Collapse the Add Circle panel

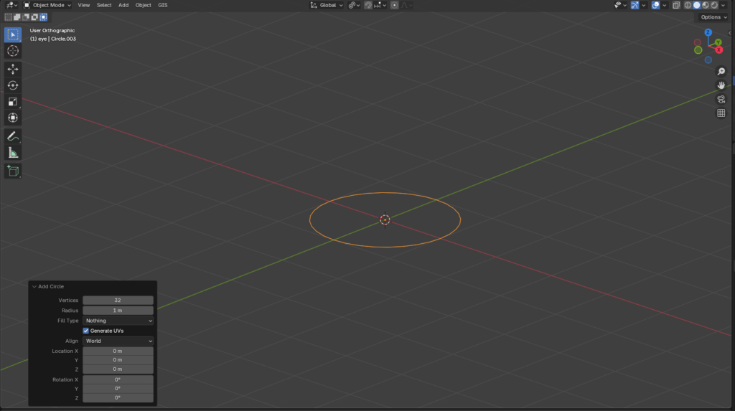click(34, 286)
